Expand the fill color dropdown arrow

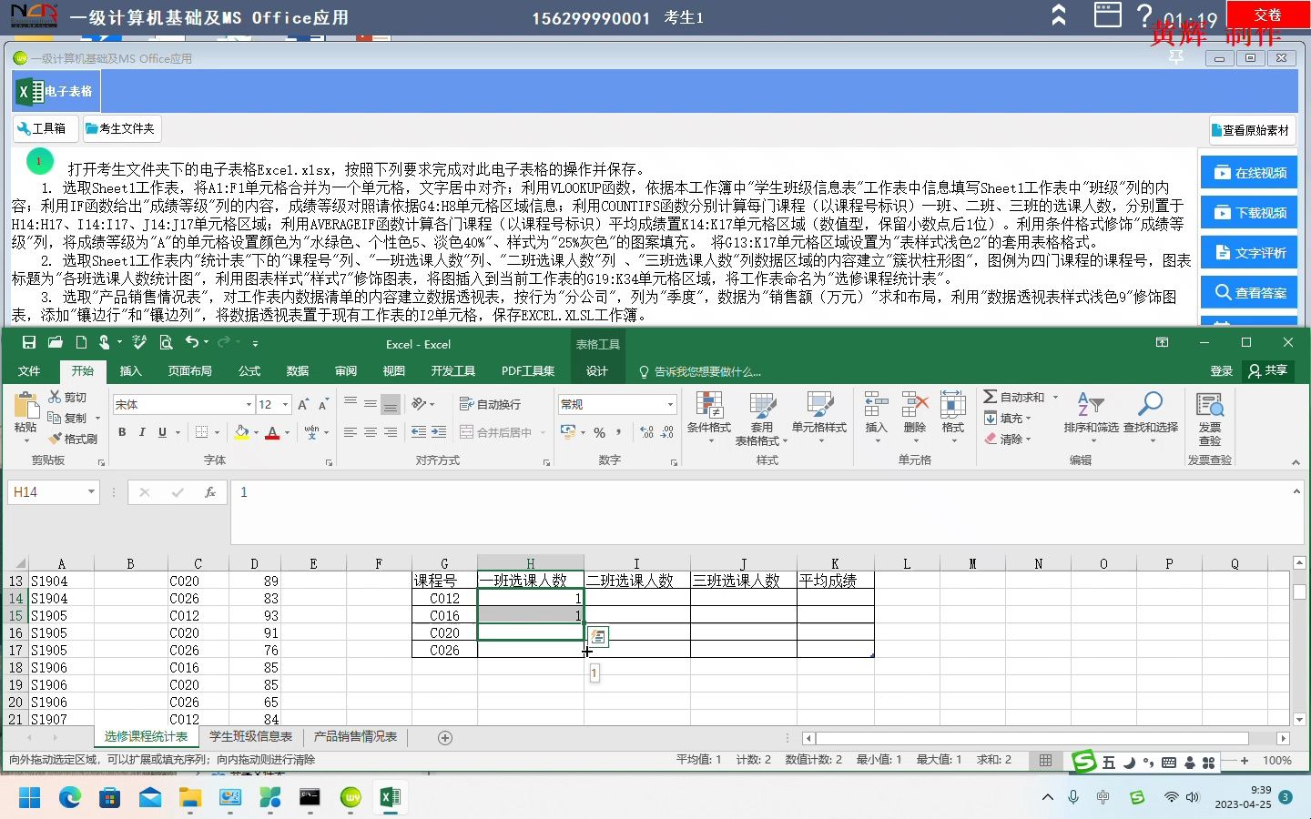click(256, 433)
